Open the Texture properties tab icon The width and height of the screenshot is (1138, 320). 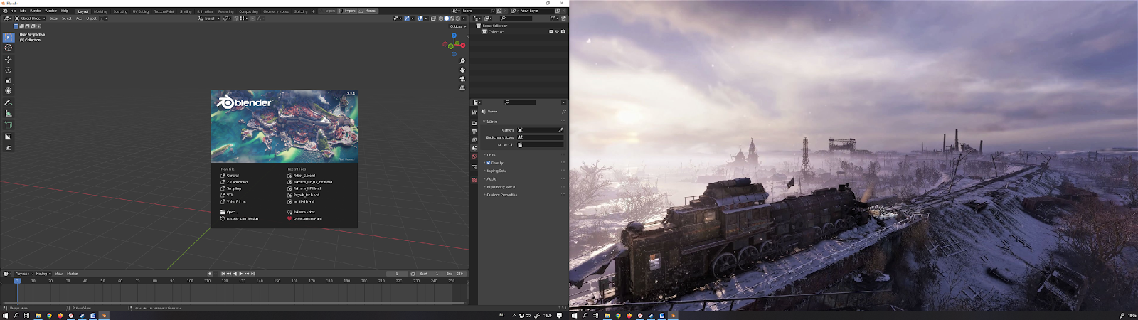474,180
